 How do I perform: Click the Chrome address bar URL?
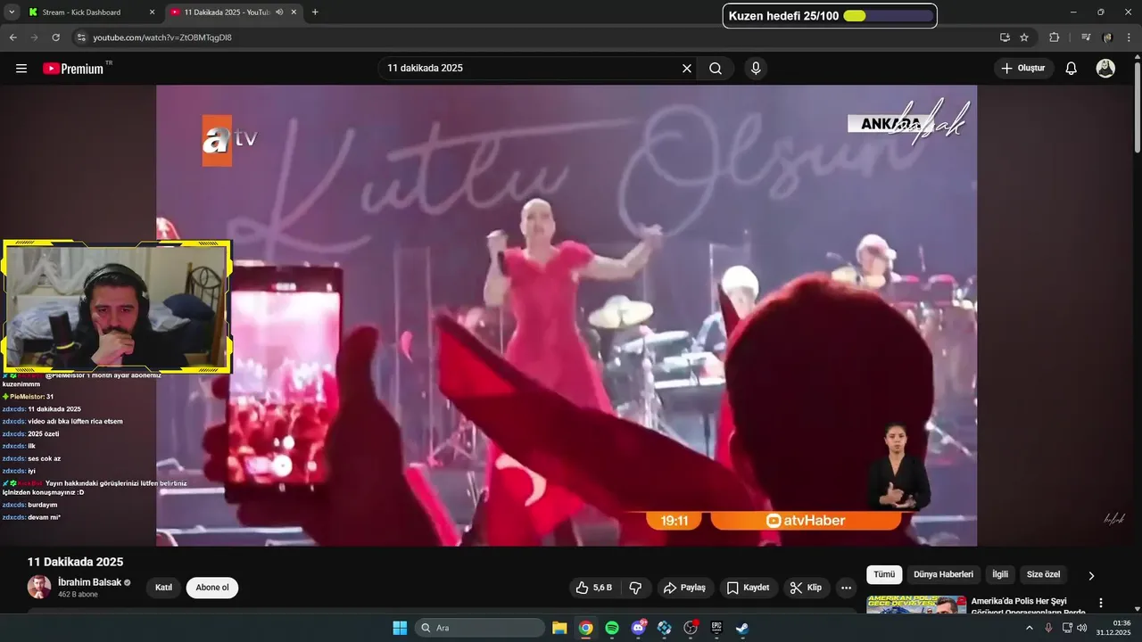pyautogui.click(x=162, y=37)
